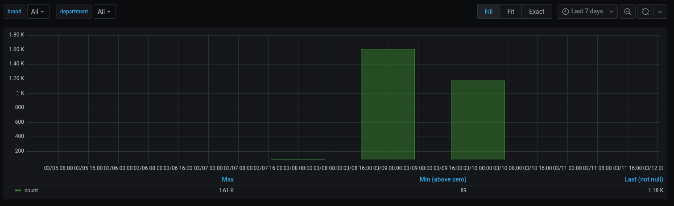Expand the brand All dropdown
Image resolution: width=674 pixels, height=206 pixels.
(38, 12)
